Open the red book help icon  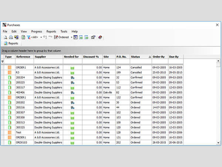point(100,37)
